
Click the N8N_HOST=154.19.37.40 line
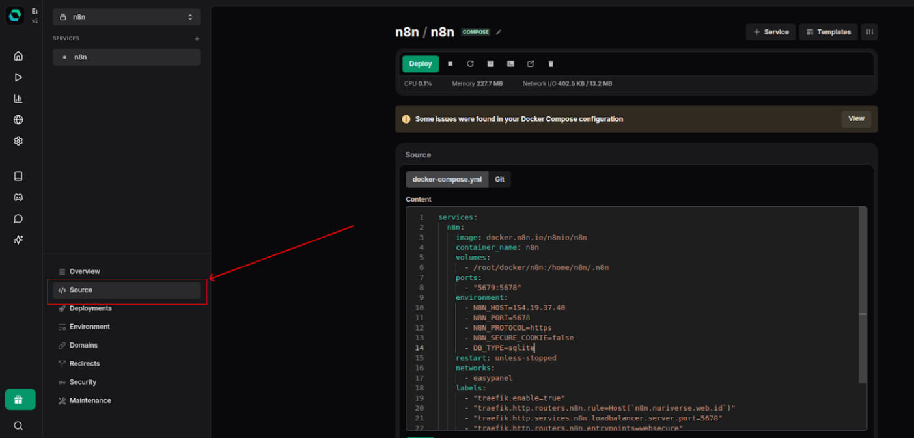coord(514,308)
